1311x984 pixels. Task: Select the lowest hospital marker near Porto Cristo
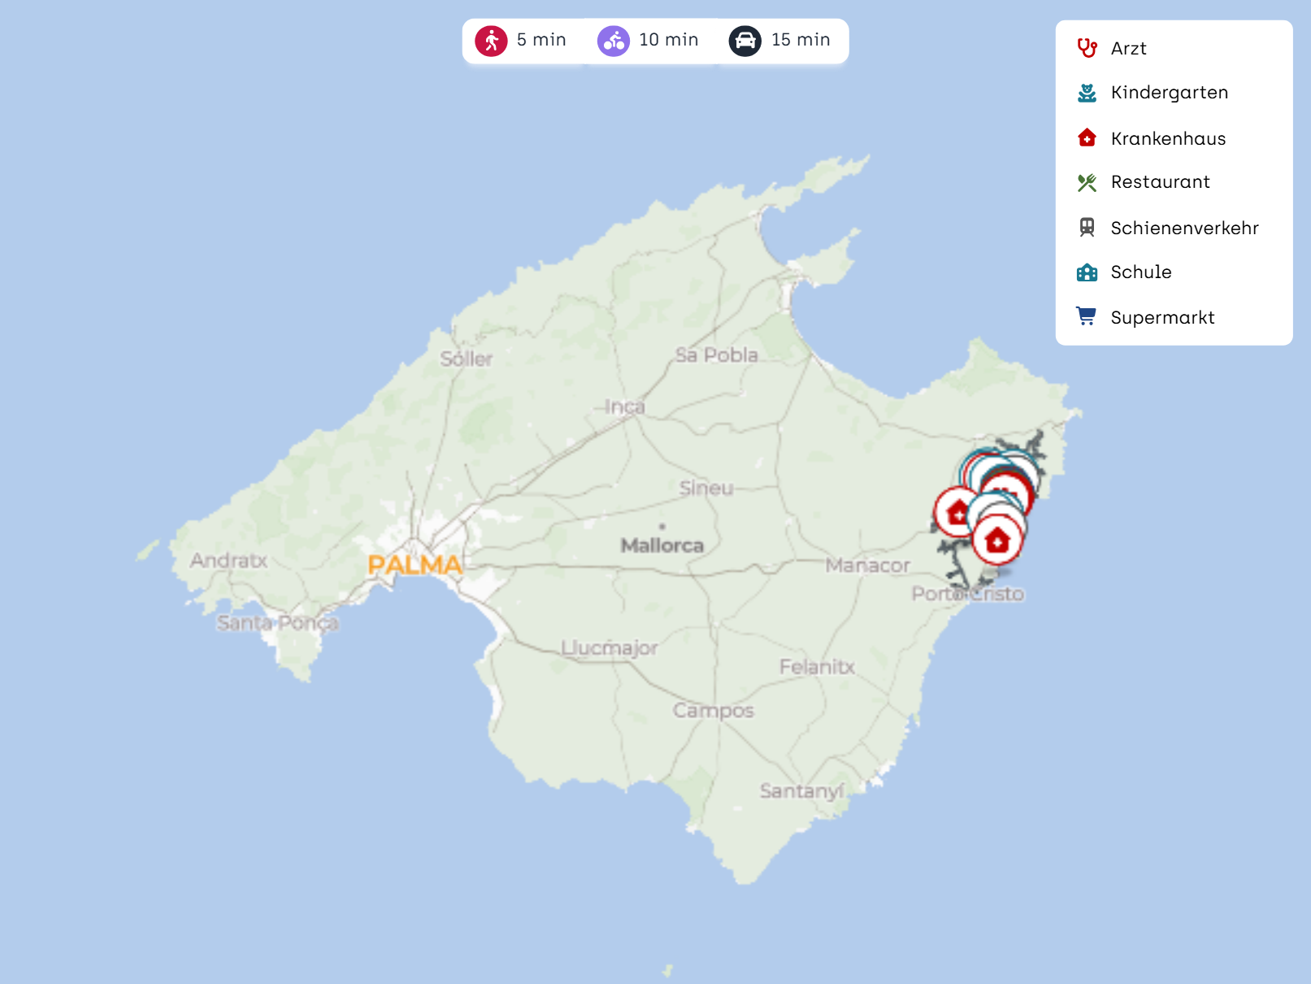[x=997, y=541]
